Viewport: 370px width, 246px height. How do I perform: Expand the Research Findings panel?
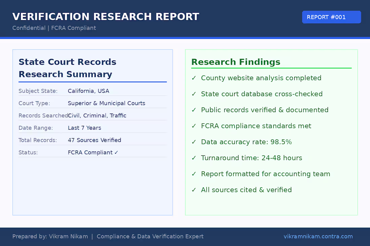(235, 62)
